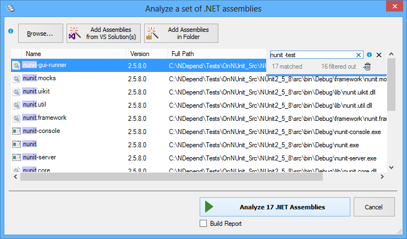The height and width of the screenshot is (239, 407).
Task: Click the nunit executable icon
Action: coord(16,144)
